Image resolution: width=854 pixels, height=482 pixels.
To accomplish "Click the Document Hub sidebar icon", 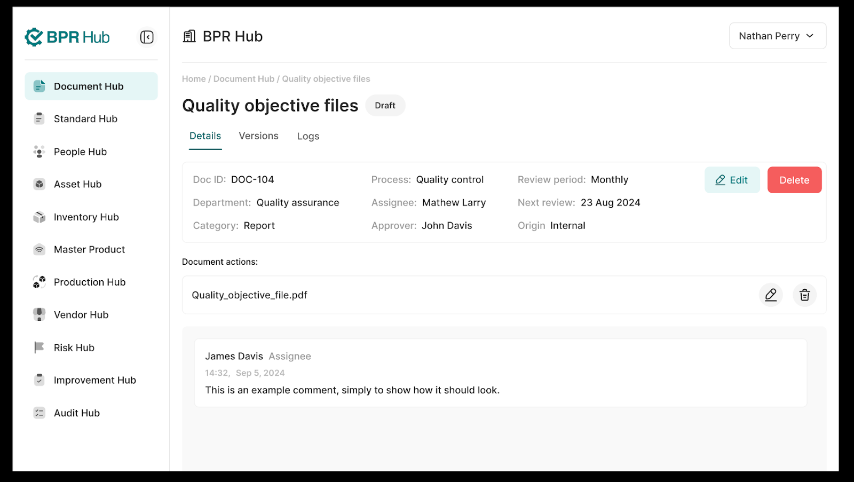I will click(39, 86).
